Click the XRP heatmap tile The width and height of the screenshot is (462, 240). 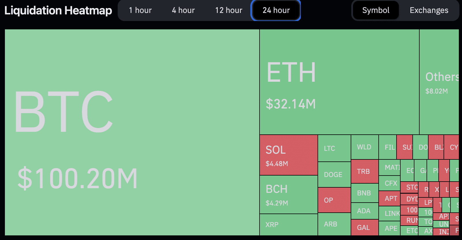coord(288,224)
